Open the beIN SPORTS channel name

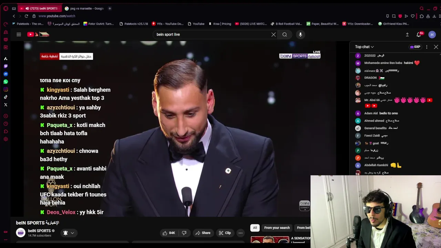click(x=39, y=231)
